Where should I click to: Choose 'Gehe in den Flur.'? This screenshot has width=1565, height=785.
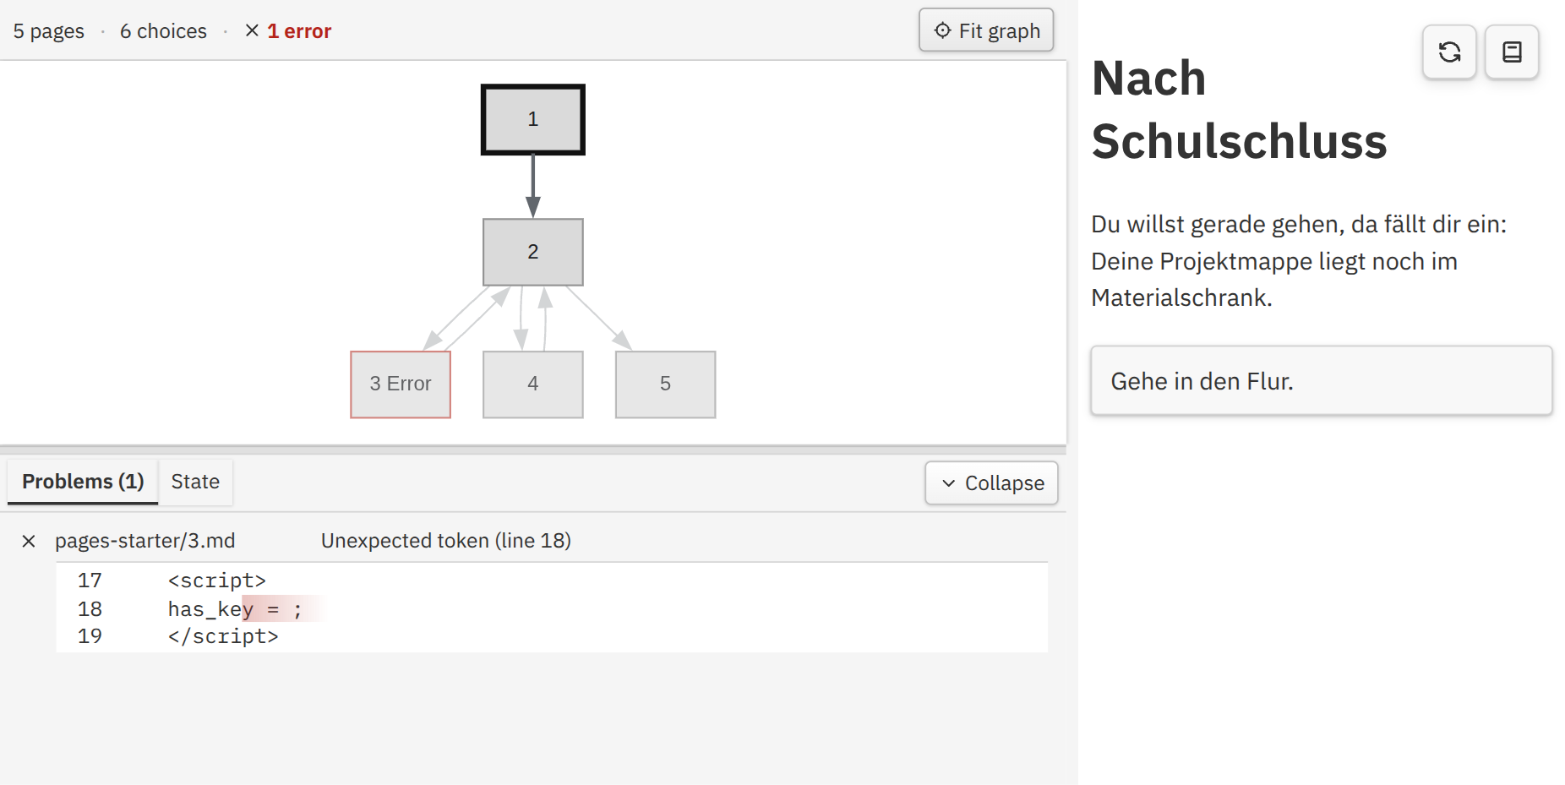point(1322,381)
